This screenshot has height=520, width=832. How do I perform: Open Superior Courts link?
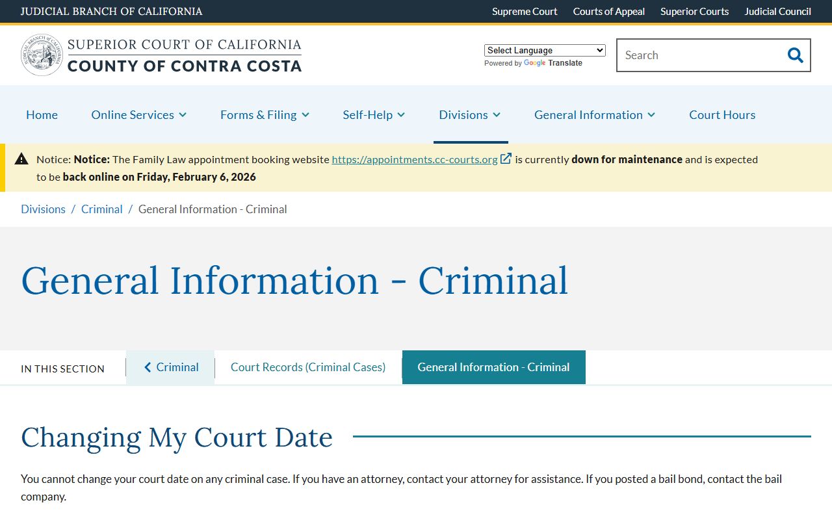pyautogui.click(x=695, y=11)
